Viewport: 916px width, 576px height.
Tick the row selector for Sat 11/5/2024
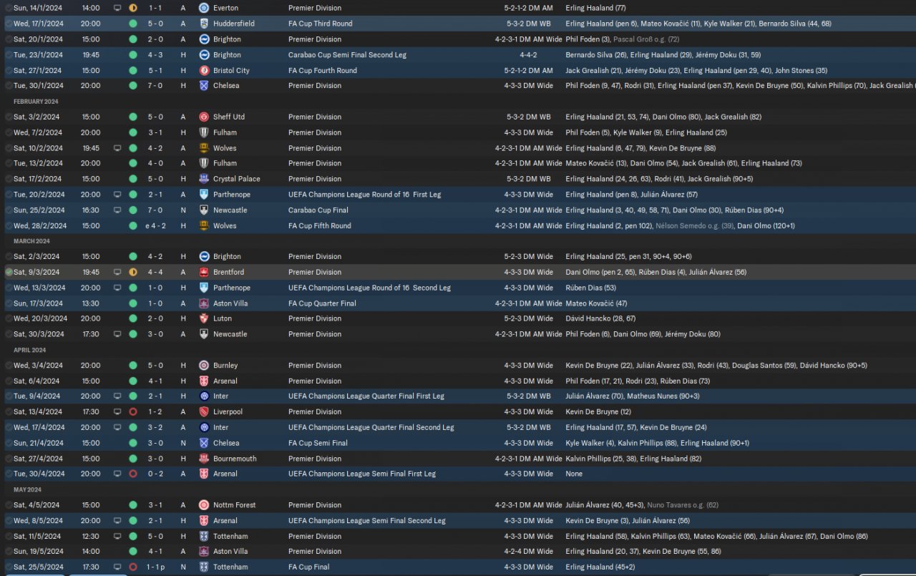(x=9, y=536)
